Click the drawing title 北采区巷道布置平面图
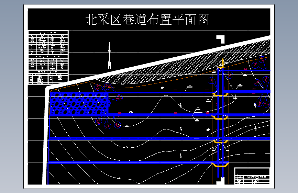Viewport: 298px width, 193px height. pos(147,19)
